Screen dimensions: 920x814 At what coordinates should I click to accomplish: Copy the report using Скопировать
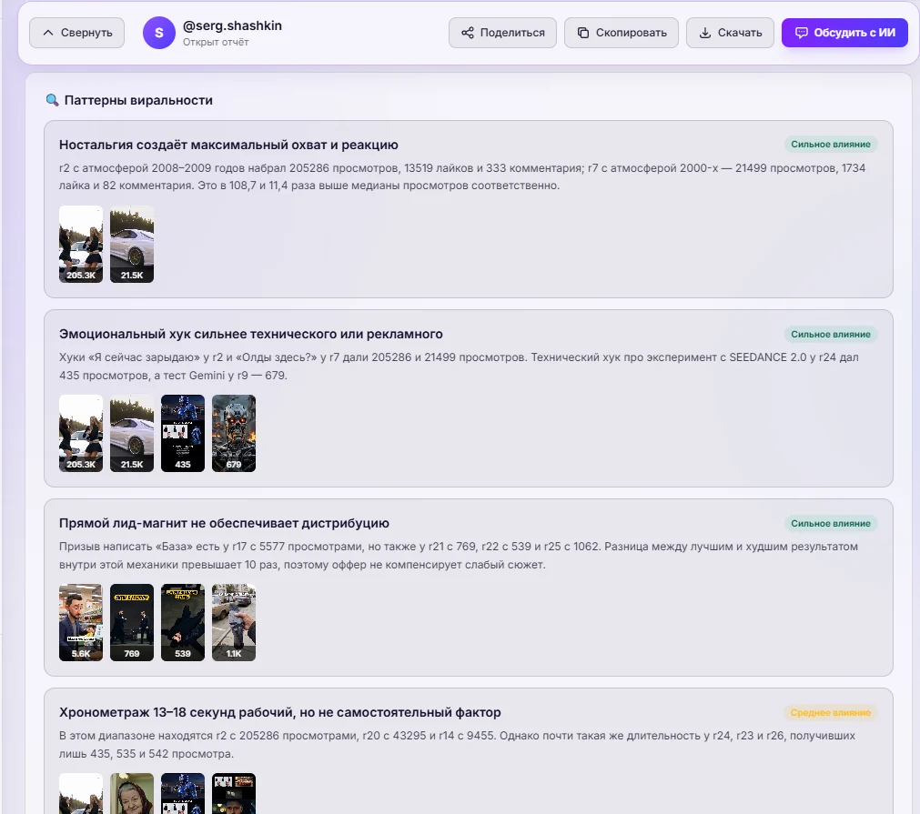(622, 33)
